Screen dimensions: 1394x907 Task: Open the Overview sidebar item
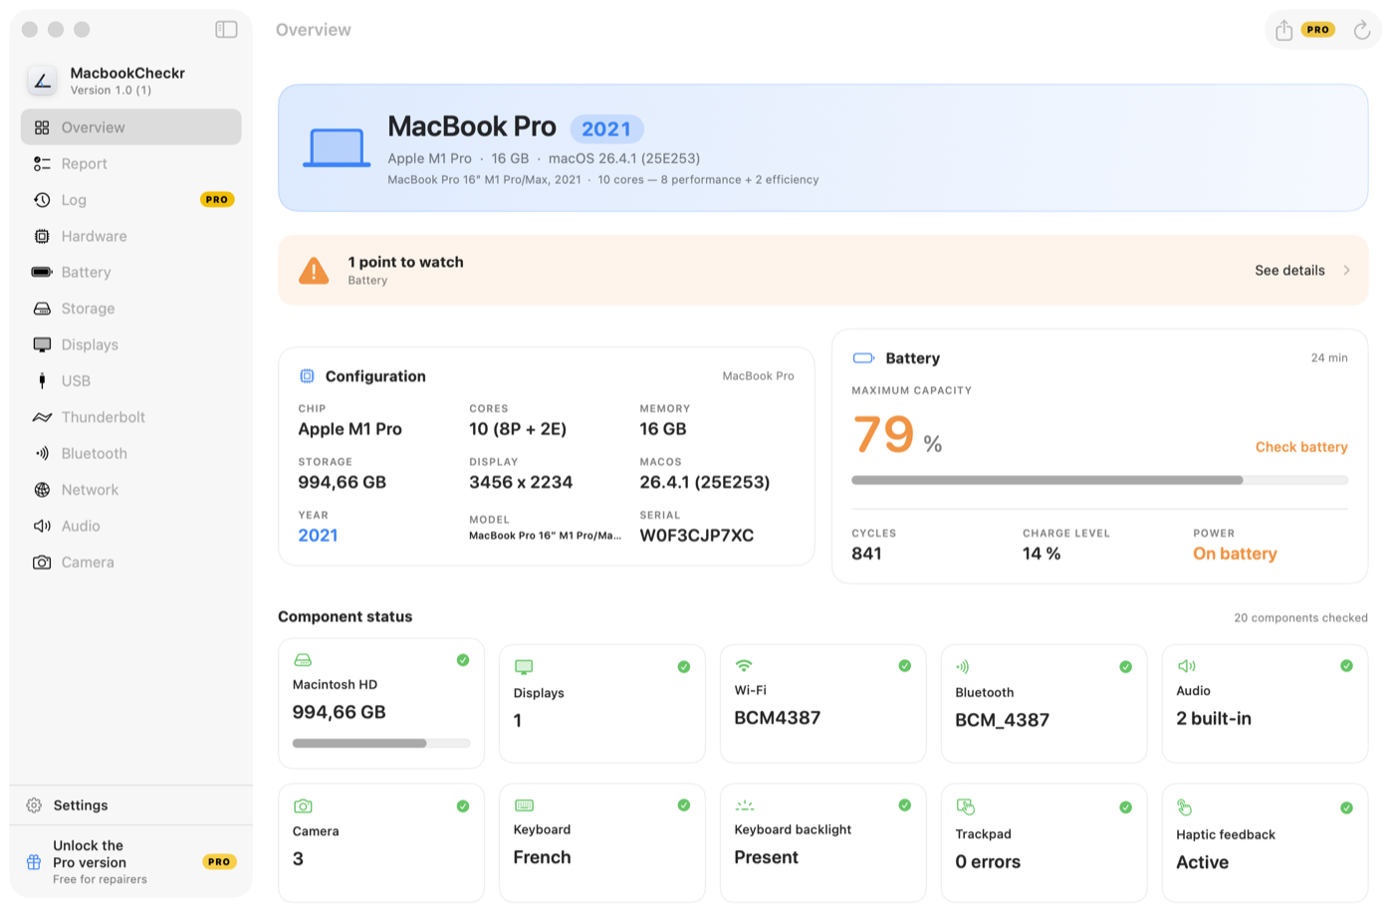point(130,127)
